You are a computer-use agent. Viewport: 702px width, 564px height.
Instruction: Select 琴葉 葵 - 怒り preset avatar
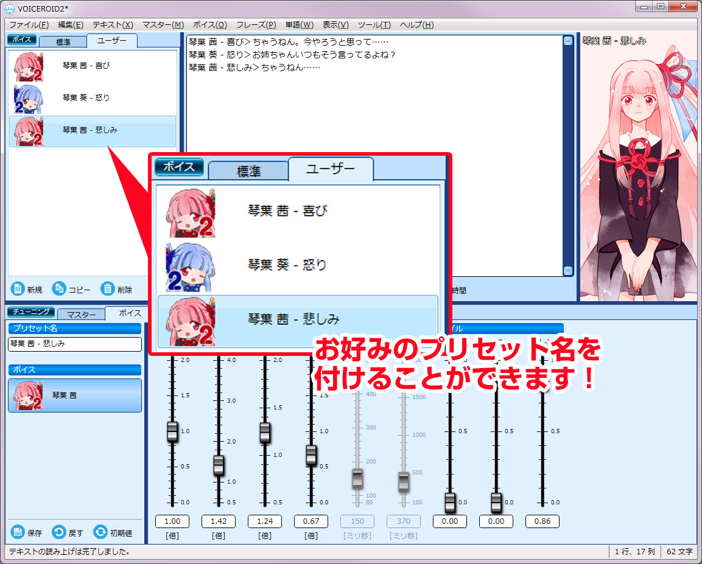[29, 99]
